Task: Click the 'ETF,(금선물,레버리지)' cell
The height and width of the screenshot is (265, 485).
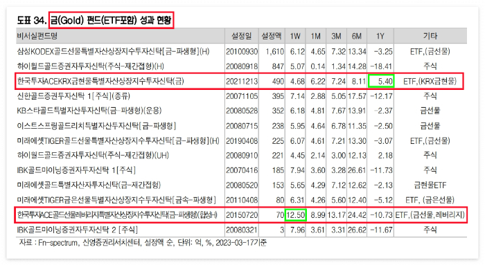Action: (430, 215)
